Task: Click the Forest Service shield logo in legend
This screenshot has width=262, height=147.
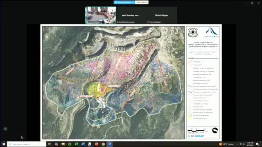Action: click(193, 33)
